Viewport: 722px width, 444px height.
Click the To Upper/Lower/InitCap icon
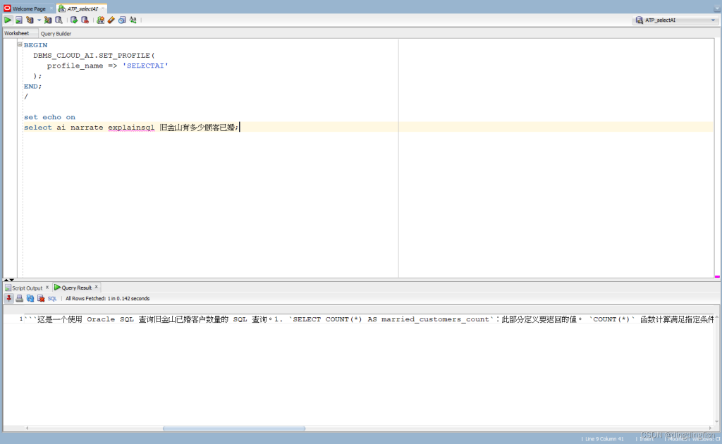click(x=133, y=20)
